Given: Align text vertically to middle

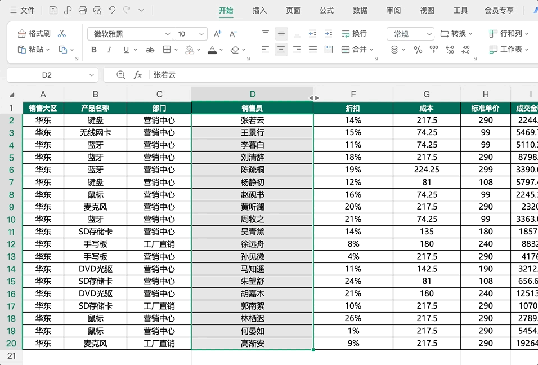Looking at the screenshot, I should pyautogui.click(x=281, y=33).
